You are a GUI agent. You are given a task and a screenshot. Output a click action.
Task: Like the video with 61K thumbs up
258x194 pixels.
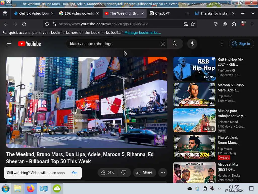(x=108, y=172)
